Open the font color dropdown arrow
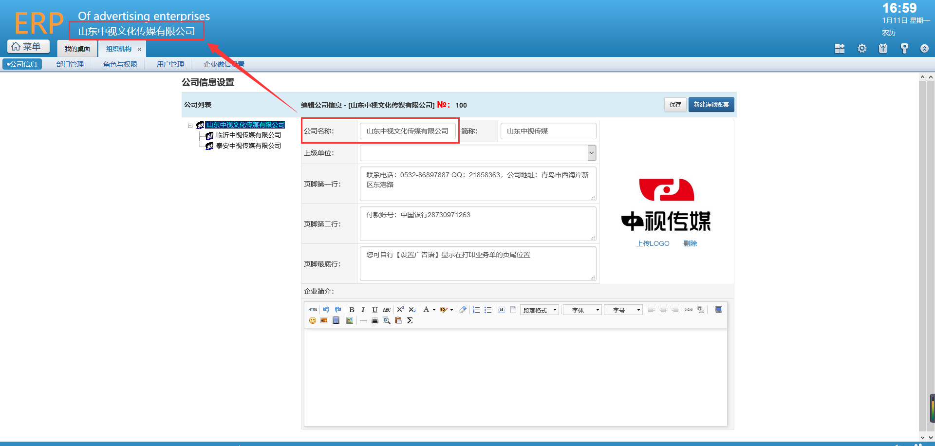 coord(434,310)
